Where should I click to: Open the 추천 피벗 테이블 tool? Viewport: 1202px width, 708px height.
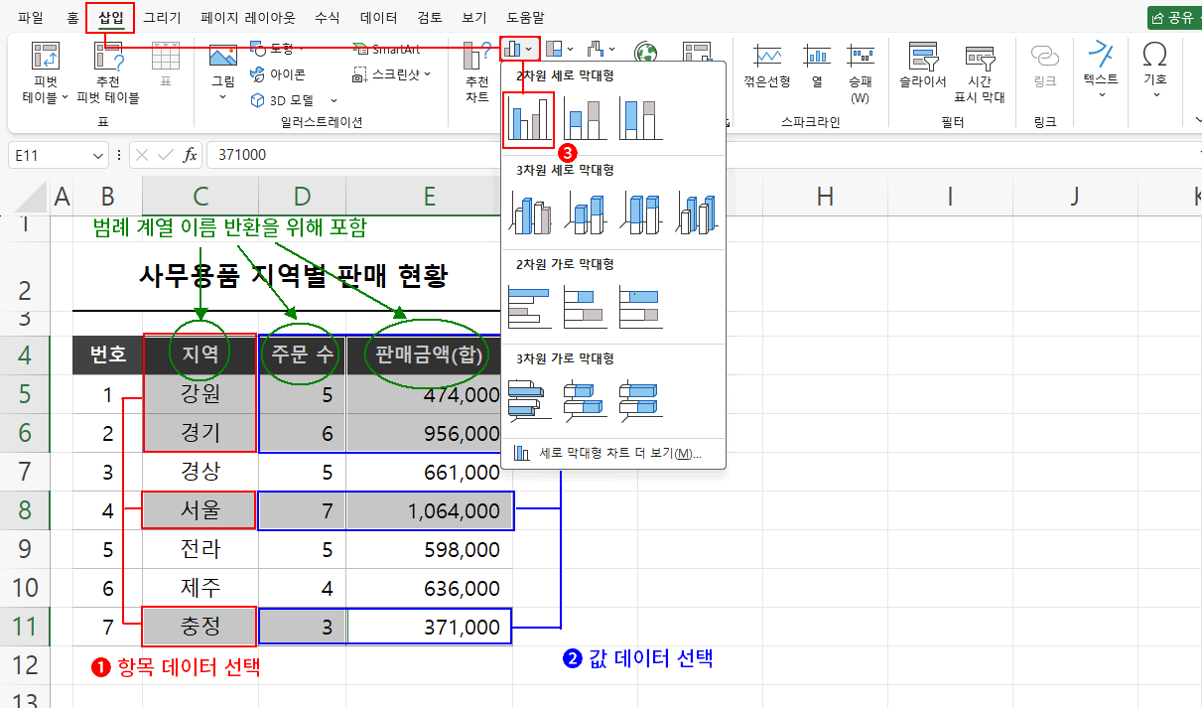tap(107, 70)
